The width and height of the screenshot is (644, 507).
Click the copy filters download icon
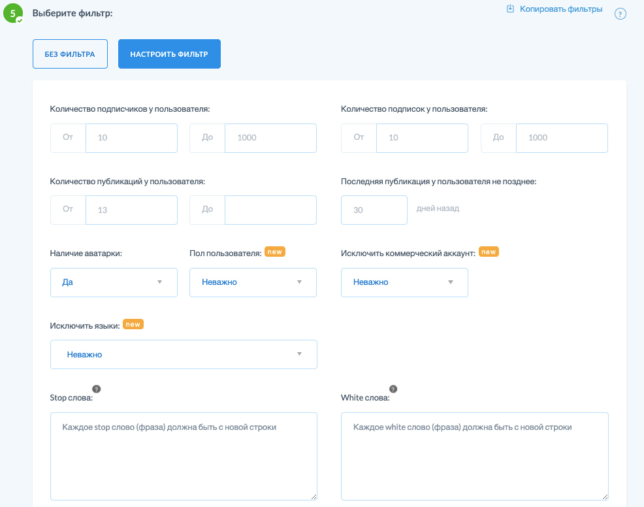pos(511,9)
